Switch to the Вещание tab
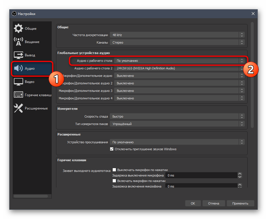 32,42
